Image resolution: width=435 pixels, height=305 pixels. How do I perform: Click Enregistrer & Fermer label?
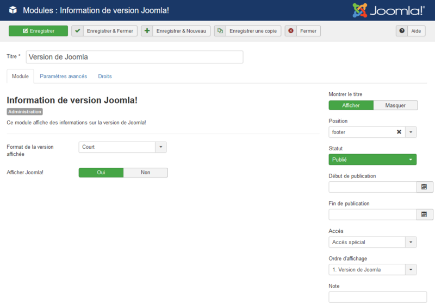click(110, 31)
